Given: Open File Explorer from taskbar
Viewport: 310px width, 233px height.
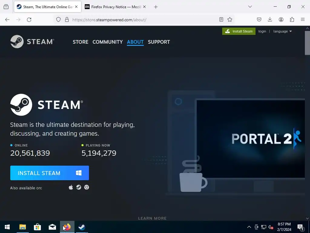Looking at the screenshot, I should click(22, 227).
